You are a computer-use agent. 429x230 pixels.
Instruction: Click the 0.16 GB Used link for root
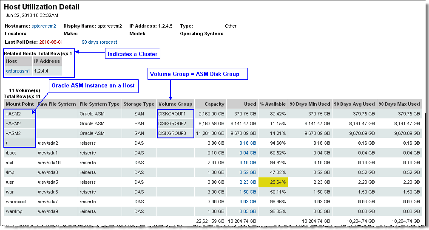click(x=247, y=143)
